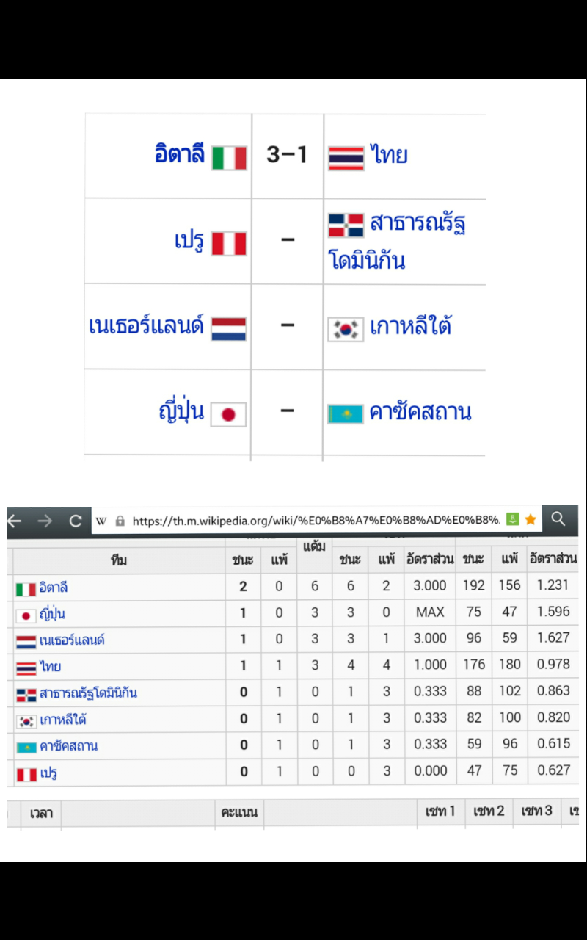Tap the browser back arrow
Viewport: 587px width, 940px height.
(14, 521)
